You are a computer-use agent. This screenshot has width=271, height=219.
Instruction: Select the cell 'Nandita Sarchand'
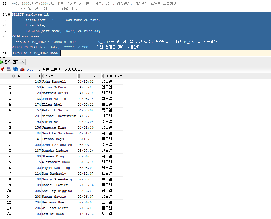(x=59, y=133)
